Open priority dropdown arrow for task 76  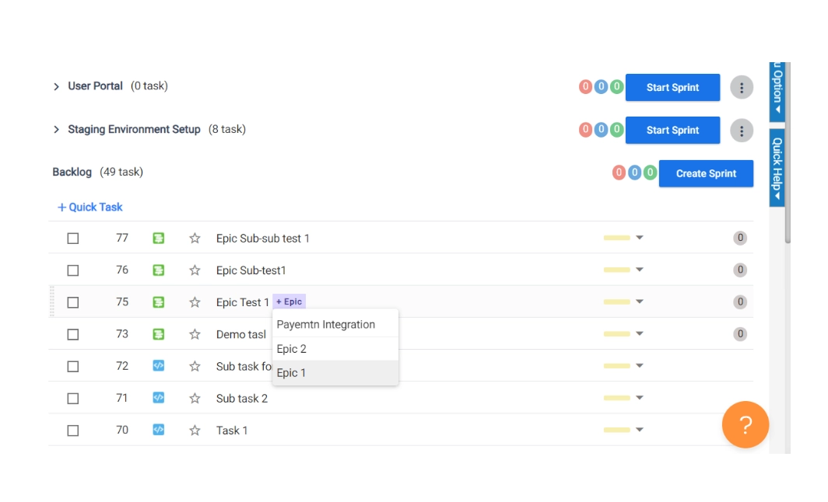coord(640,270)
